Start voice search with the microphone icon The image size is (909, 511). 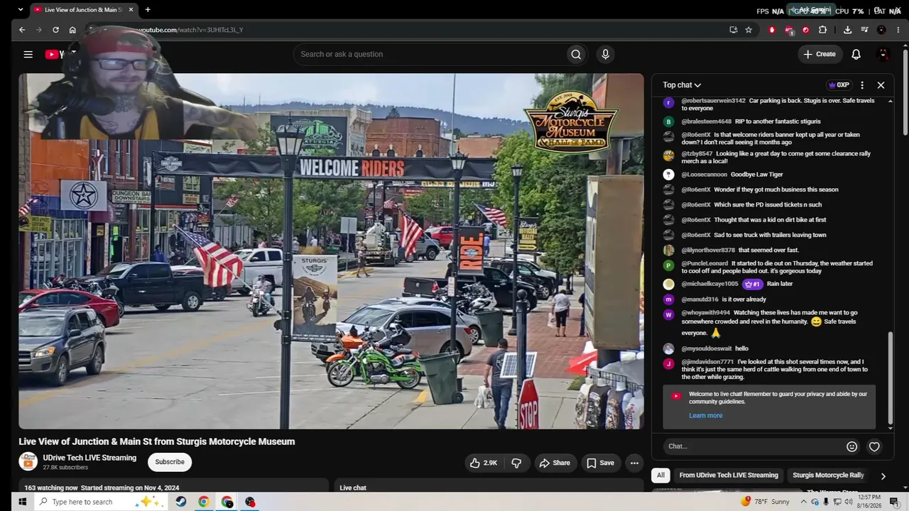tap(605, 54)
